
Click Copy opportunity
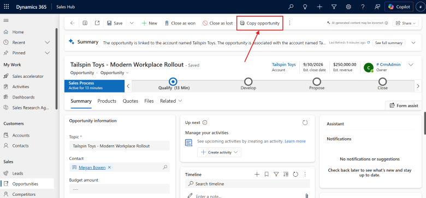coord(260,23)
